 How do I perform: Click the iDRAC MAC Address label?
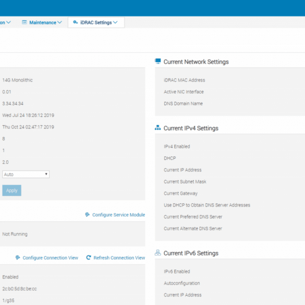click(185, 80)
